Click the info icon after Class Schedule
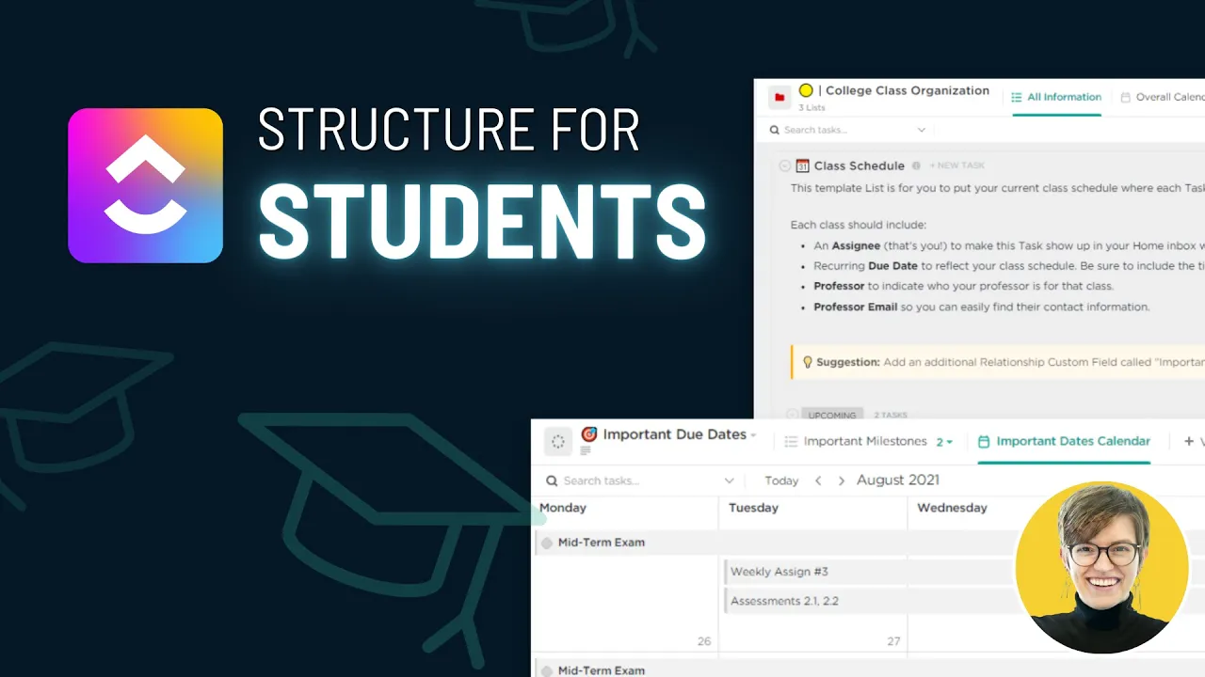The image size is (1205, 677). pyautogui.click(x=916, y=165)
